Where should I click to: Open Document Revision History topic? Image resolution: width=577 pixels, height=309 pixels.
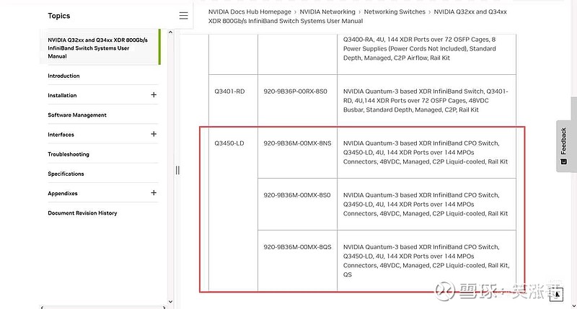pyautogui.click(x=82, y=213)
